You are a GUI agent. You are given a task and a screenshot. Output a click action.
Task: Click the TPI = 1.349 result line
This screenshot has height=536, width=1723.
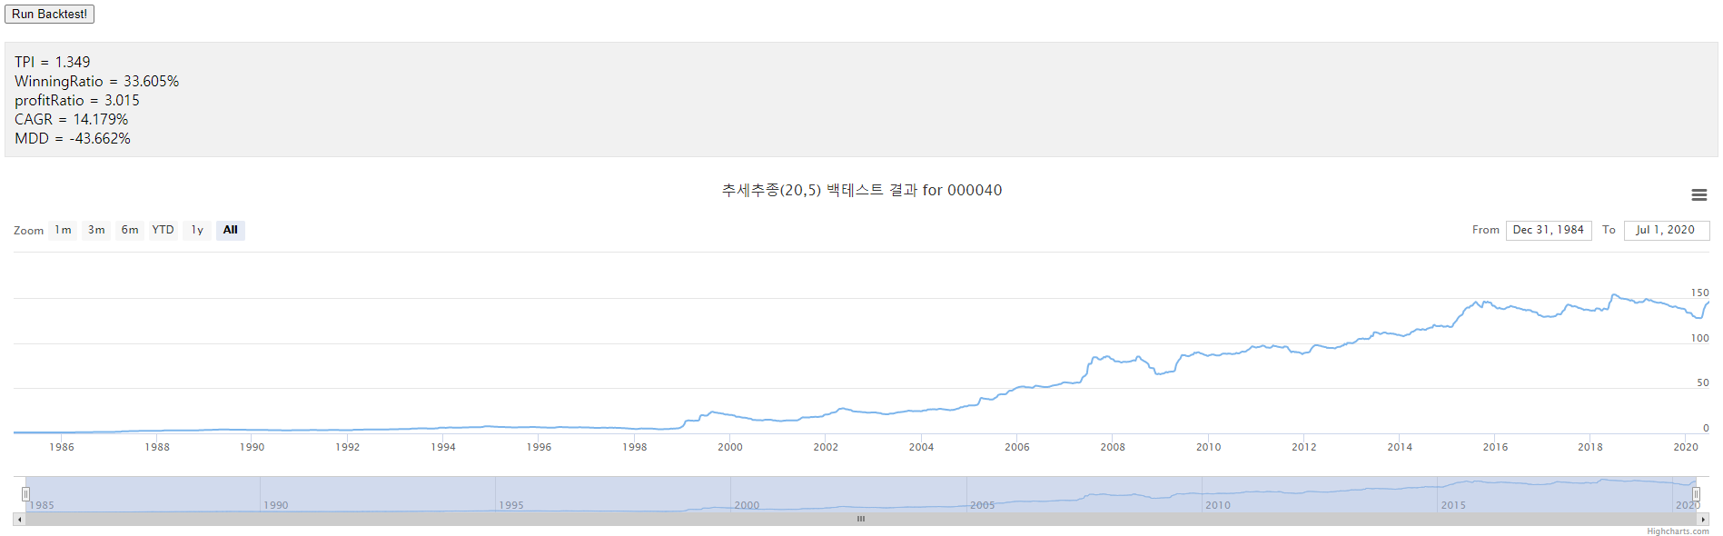(x=53, y=62)
